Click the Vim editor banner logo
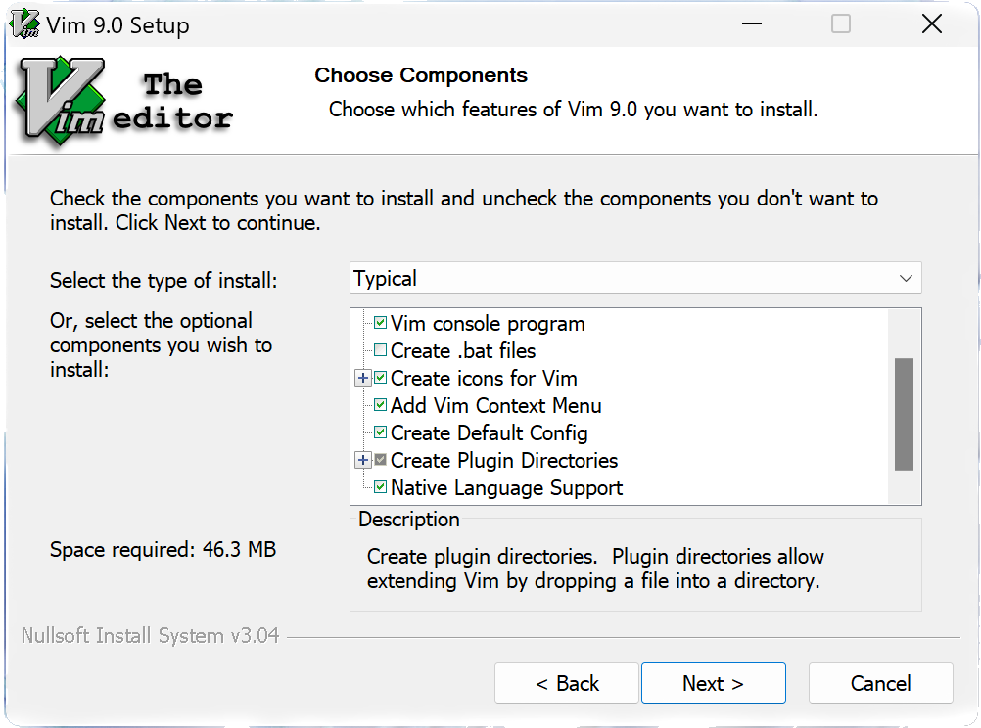The image size is (981, 728). pos(122,102)
